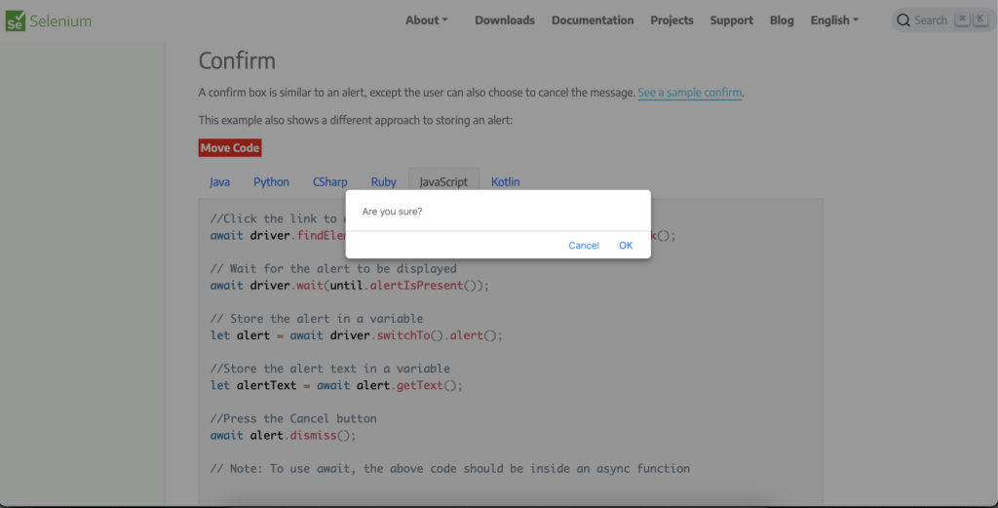The width and height of the screenshot is (998, 508).
Task: Select the JavaScript code tab
Action: tap(443, 182)
